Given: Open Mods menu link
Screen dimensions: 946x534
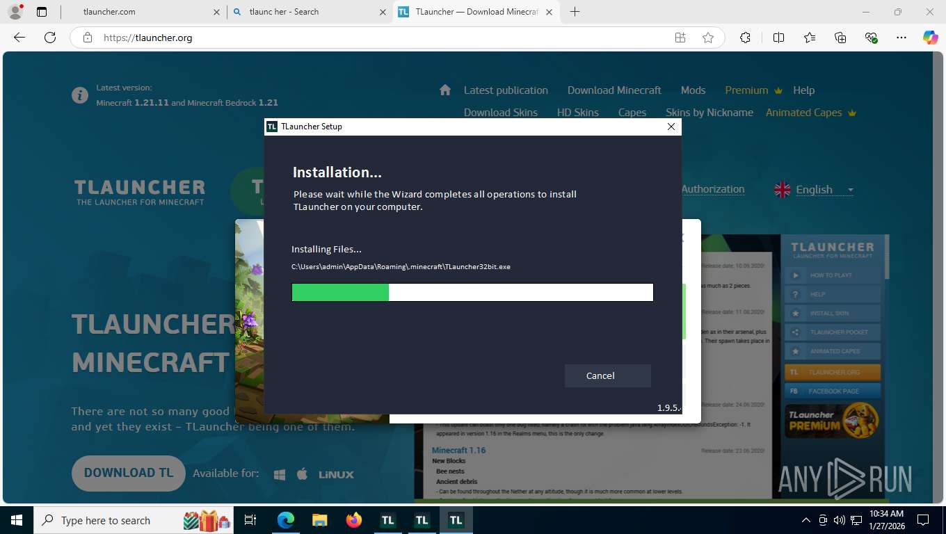Looking at the screenshot, I should tap(693, 90).
